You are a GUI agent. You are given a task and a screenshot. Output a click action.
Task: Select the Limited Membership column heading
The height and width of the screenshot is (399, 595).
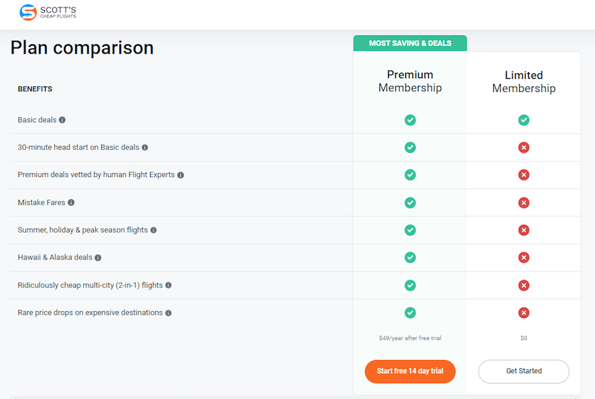coord(524,81)
